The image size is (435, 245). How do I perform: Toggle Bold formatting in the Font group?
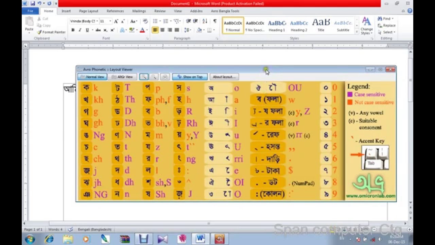click(73, 30)
